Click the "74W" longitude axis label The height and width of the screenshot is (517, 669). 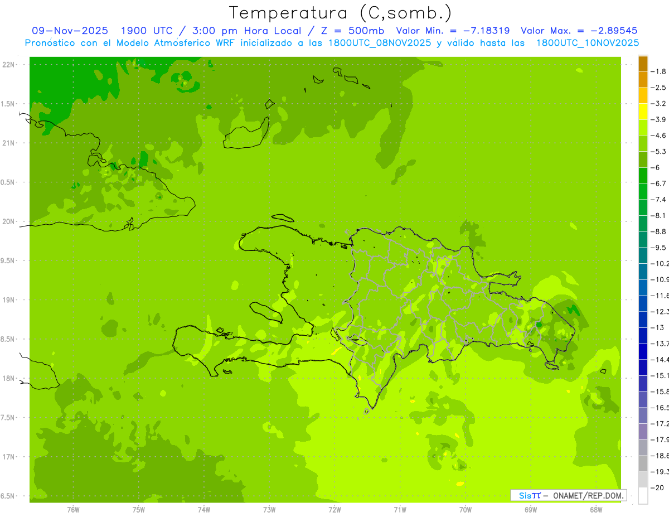[x=204, y=510]
